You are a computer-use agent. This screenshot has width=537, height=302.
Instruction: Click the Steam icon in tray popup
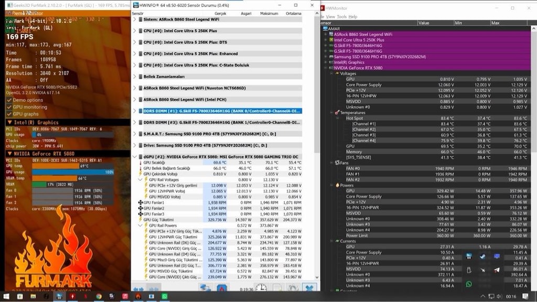[x=482, y=256]
